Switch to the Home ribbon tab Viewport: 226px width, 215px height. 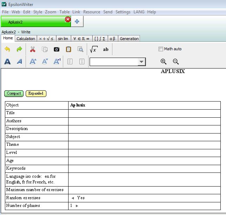click(x=8, y=38)
